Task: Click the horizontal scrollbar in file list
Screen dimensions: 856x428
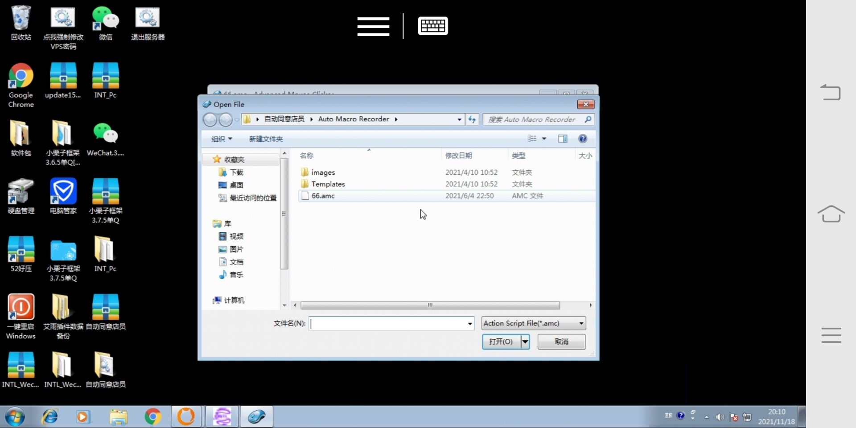Action: tap(430, 305)
